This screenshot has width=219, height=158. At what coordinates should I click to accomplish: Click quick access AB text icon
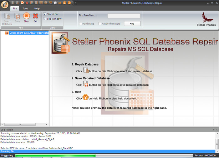pyautogui.click(x=60, y=2)
